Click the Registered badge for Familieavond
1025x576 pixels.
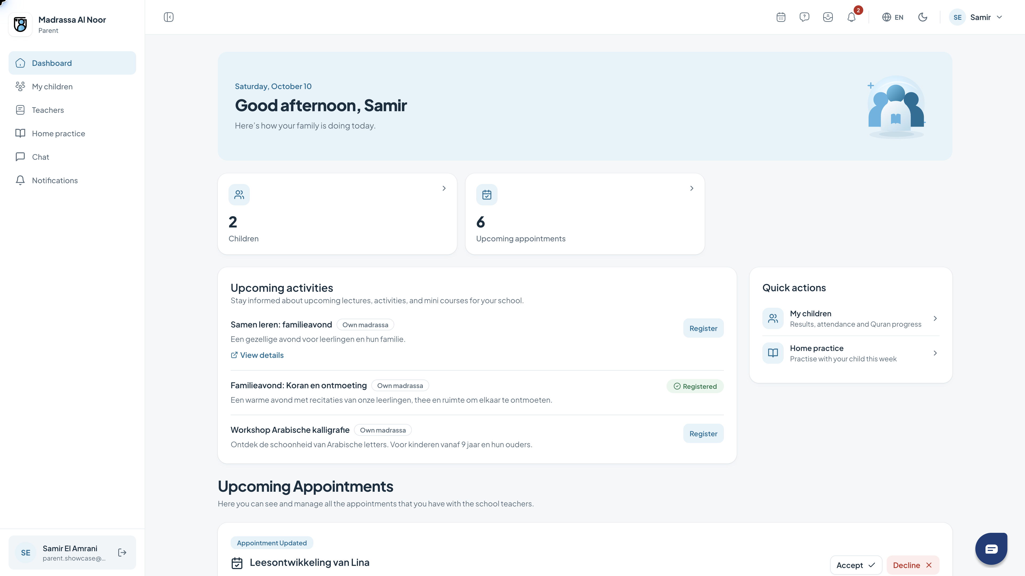tap(695, 386)
